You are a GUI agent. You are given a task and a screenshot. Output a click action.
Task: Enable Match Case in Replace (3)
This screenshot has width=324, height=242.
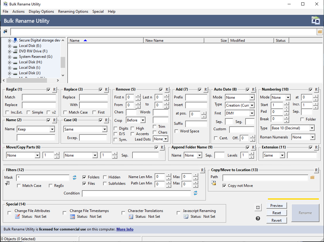[x=65, y=113]
